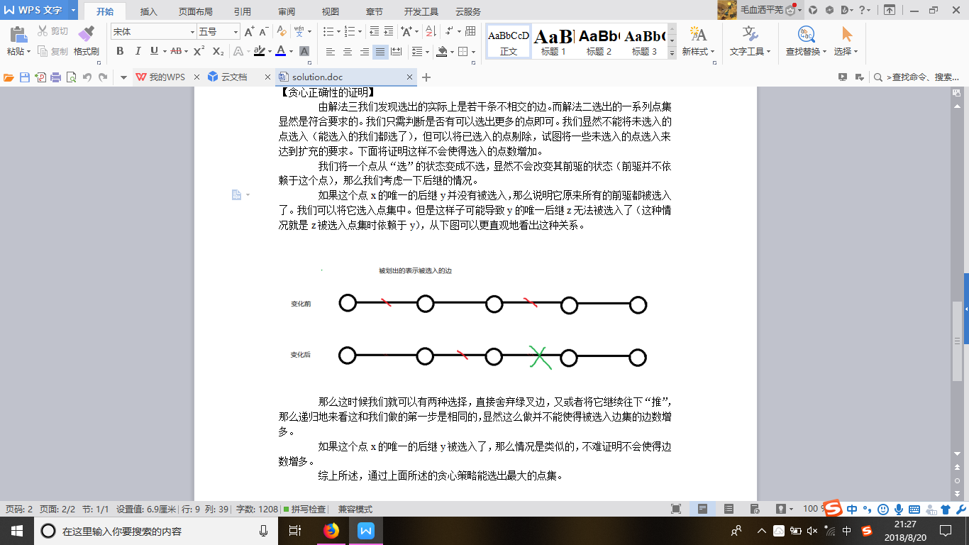The width and height of the screenshot is (969, 545).
Task: Click the WPS Writer application button
Action: pyautogui.click(x=33, y=11)
